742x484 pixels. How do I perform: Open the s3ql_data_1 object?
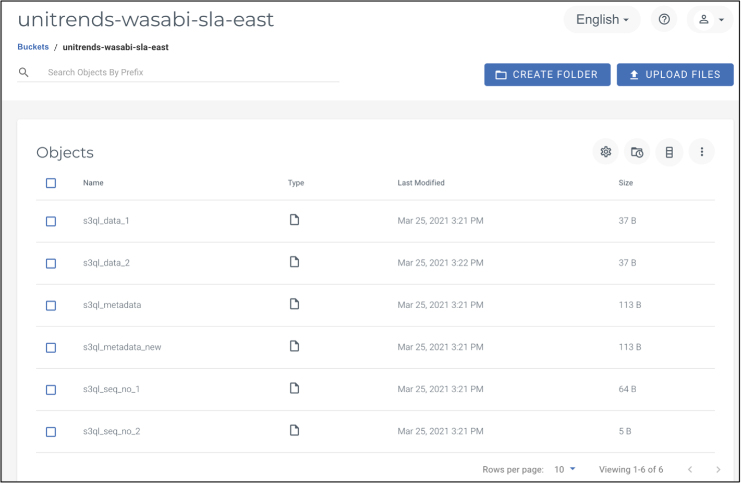click(x=106, y=221)
